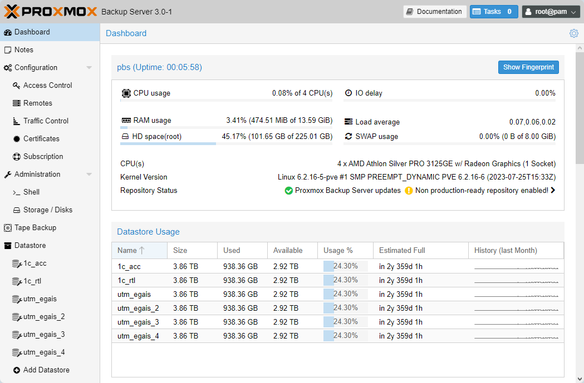Open the root@pam user dropdown
Image resolution: width=584 pixels, height=383 pixels.
click(551, 12)
